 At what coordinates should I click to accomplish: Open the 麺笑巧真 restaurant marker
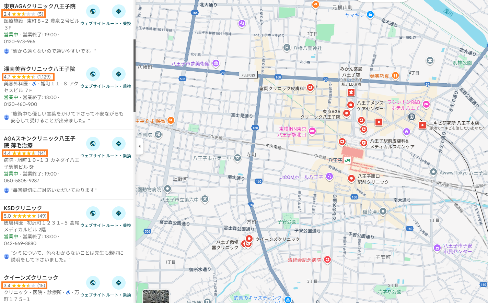click(x=395, y=75)
